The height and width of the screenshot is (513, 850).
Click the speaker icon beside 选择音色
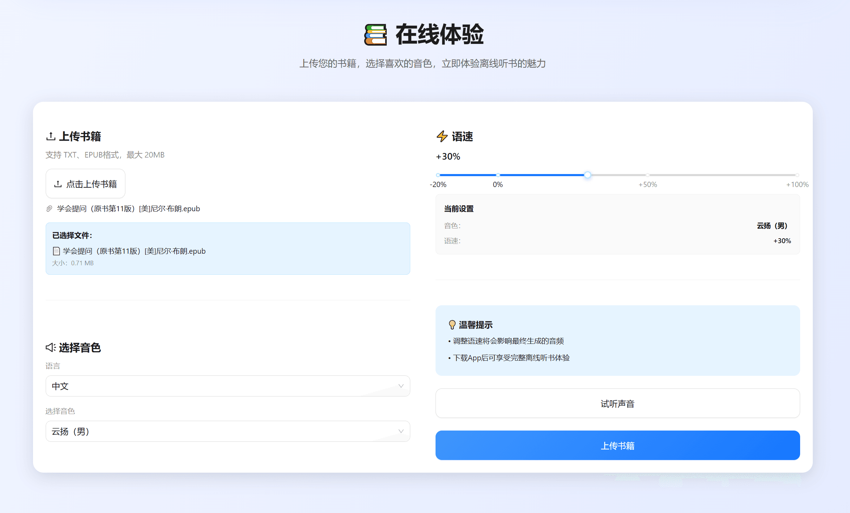click(x=51, y=347)
